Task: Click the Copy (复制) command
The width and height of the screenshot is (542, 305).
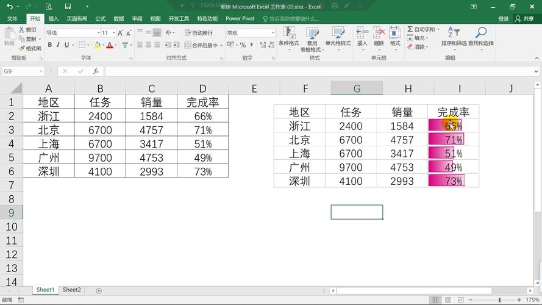Action: pyautogui.click(x=27, y=39)
